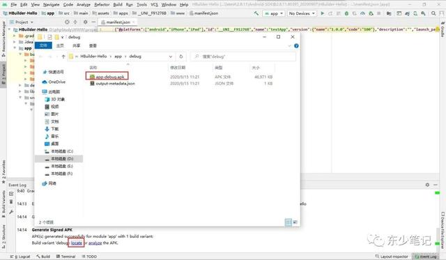
Task: Toggle the Event Log tool window
Action: [x=426, y=257]
